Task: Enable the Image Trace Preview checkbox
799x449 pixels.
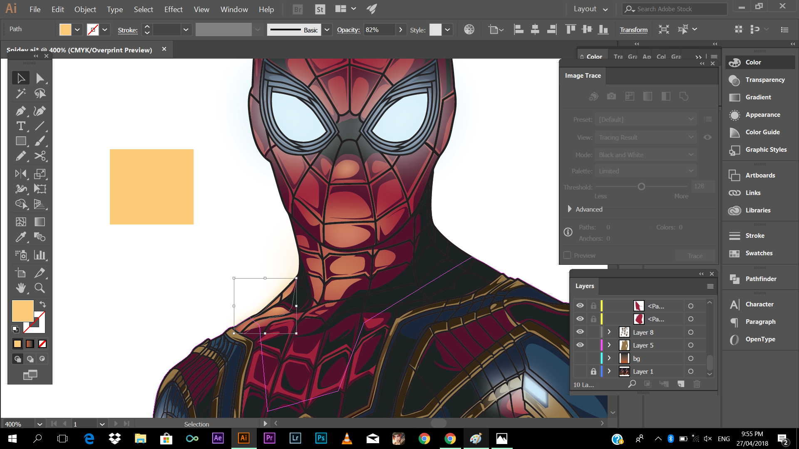Action: pyautogui.click(x=567, y=255)
